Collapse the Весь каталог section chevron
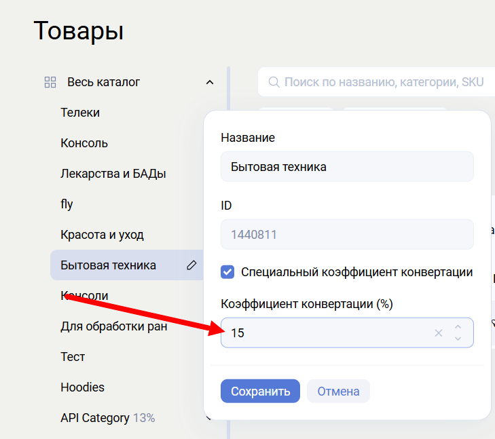Viewport: 495px width, 439px height. point(210,82)
